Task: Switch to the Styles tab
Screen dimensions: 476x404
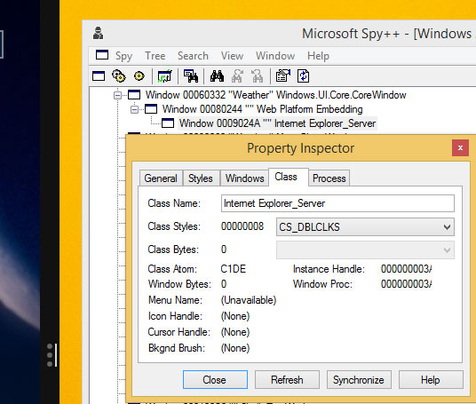Action: click(201, 178)
